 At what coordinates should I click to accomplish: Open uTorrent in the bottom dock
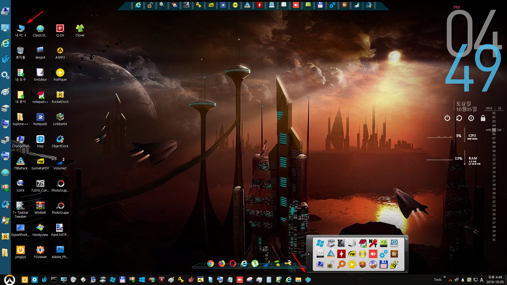pos(255,263)
